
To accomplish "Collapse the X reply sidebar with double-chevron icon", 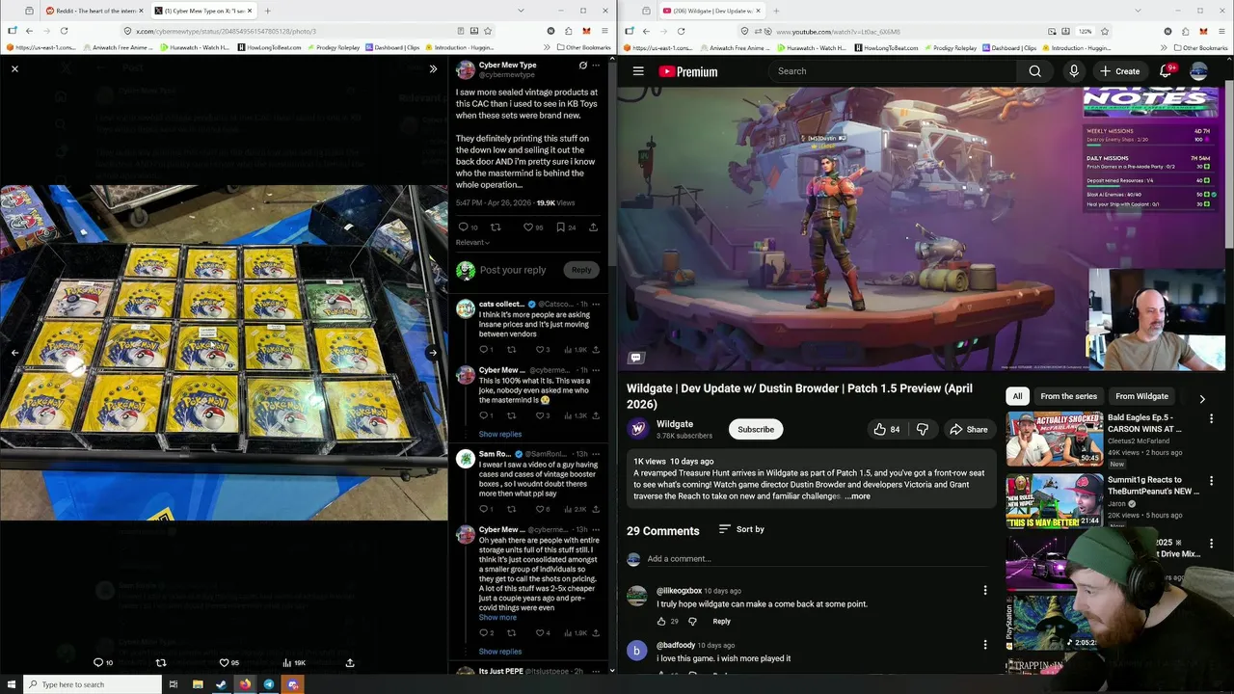I will (x=433, y=69).
